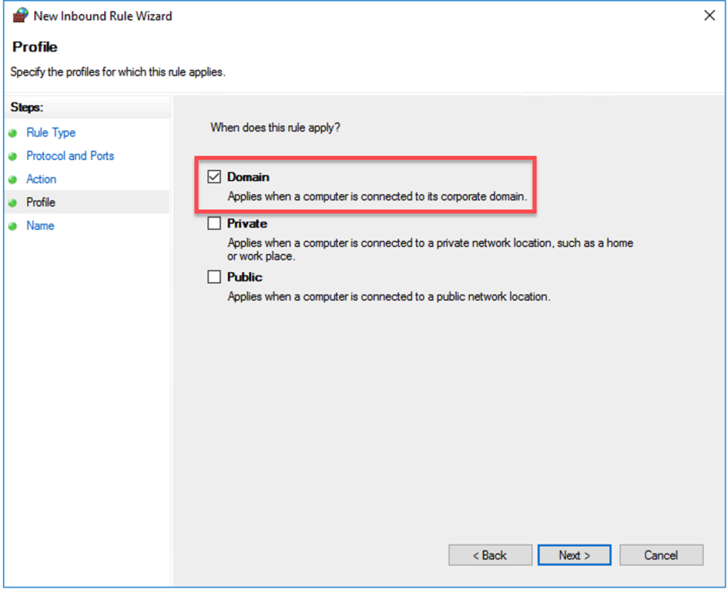Uncheck the Domain profile checkbox

[x=215, y=176]
